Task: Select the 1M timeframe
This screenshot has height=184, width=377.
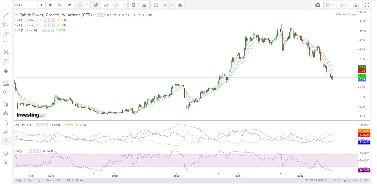Action: pyautogui.click(x=69, y=5)
